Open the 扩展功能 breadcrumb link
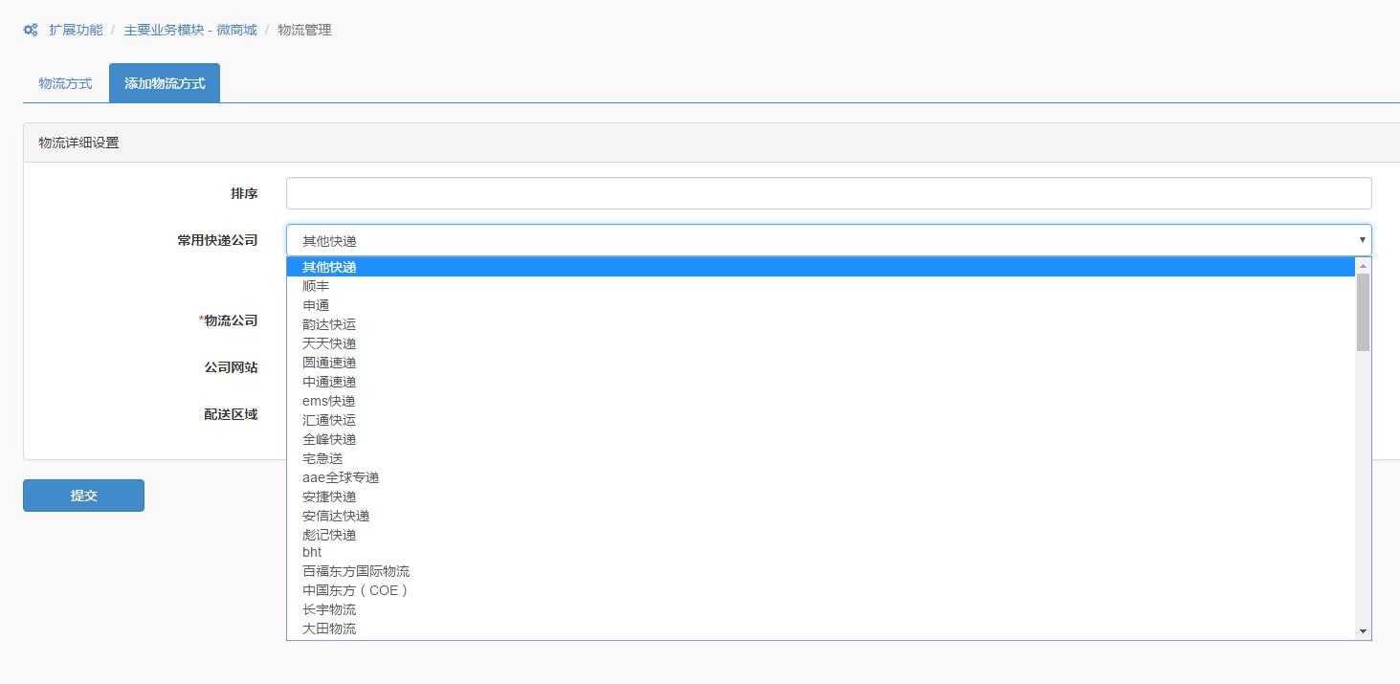The image size is (1400, 684). point(76,30)
